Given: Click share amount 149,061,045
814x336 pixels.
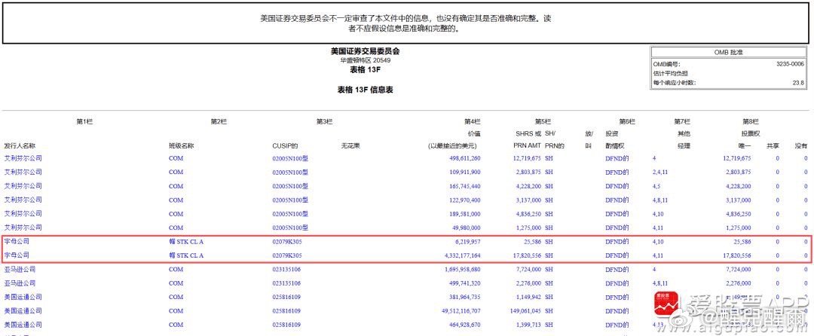Looking at the screenshot, I should [x=525, y=311].
